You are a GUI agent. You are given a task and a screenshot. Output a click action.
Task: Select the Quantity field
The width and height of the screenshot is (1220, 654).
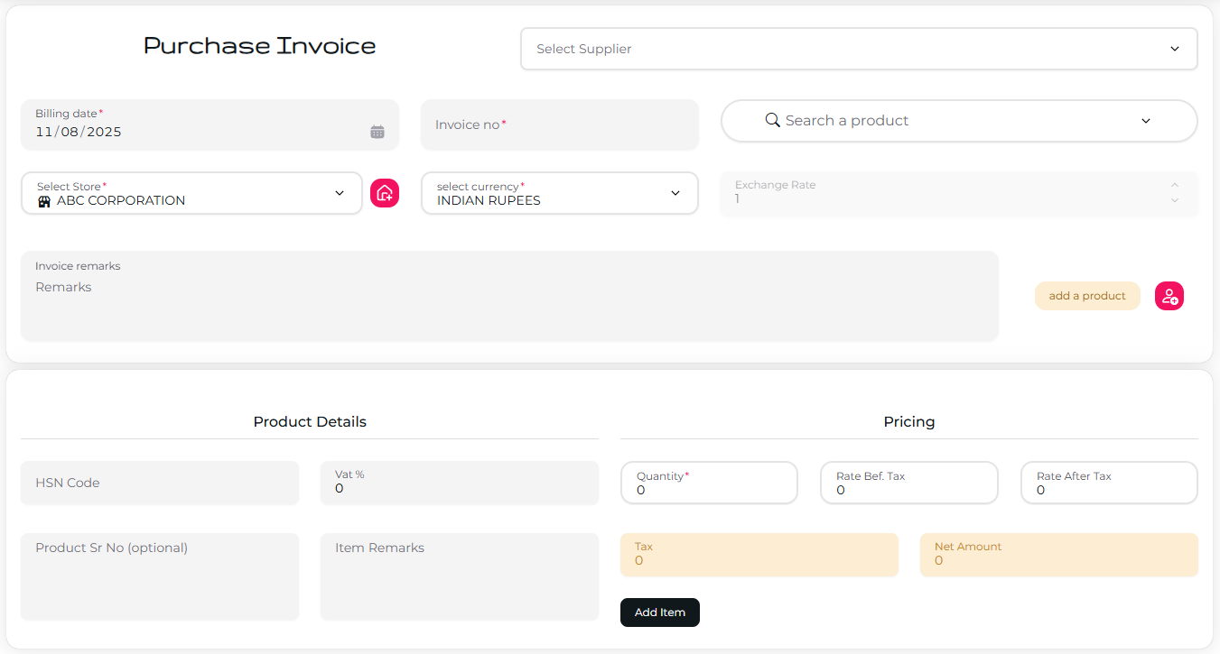point(709,483)
